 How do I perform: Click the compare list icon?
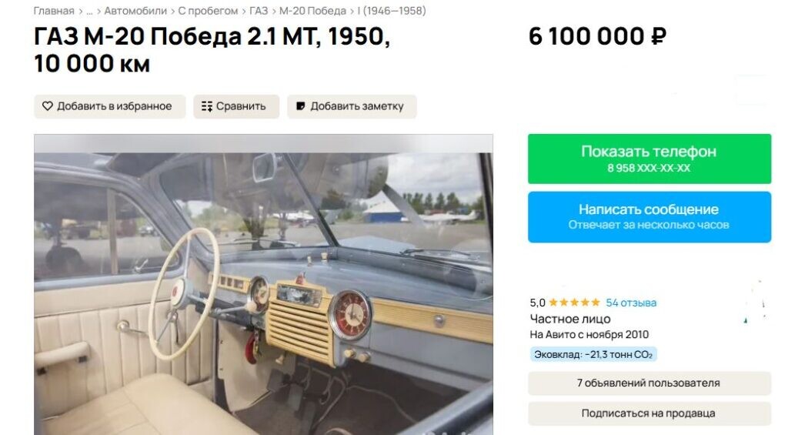pos(206,106)
